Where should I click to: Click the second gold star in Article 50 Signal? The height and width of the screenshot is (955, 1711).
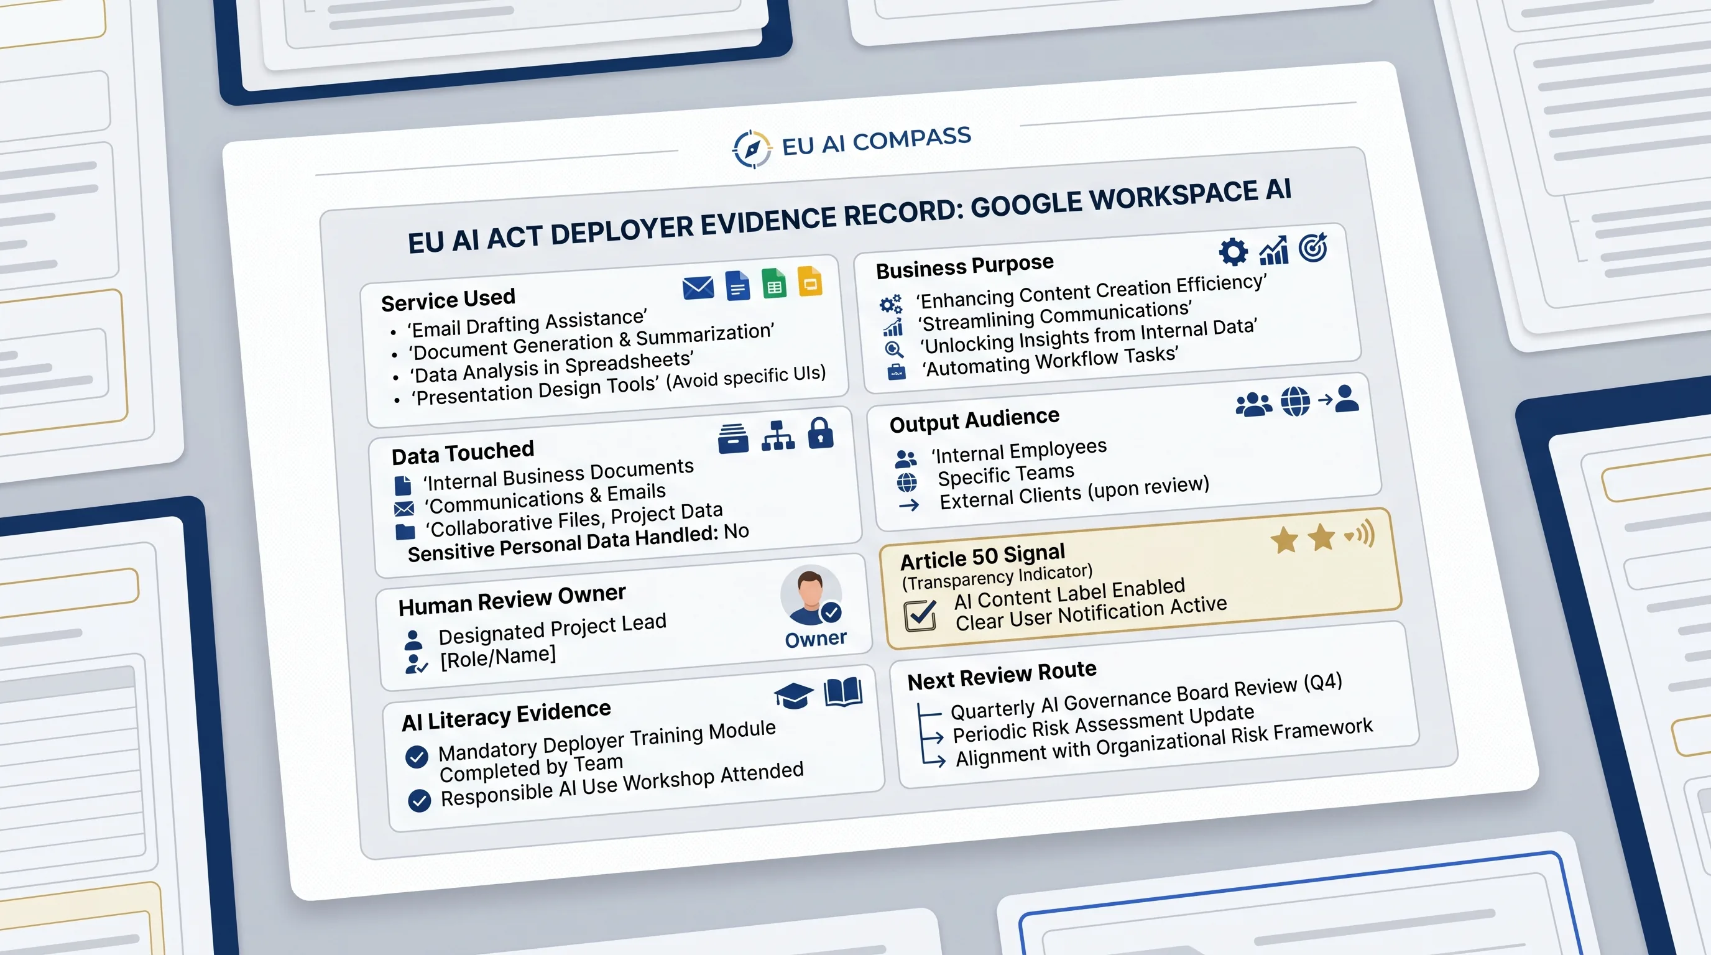[1322, 537]
